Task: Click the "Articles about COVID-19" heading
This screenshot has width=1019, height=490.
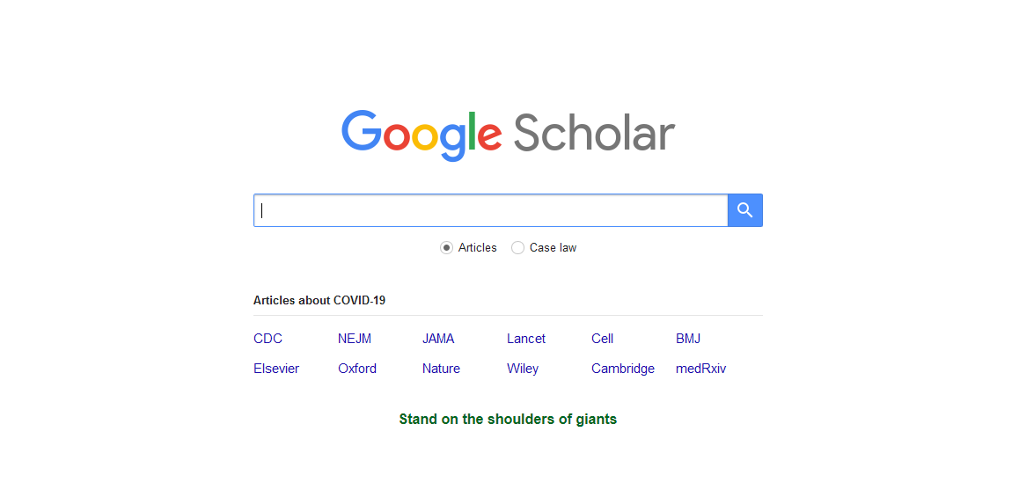Action: [319, 301]
